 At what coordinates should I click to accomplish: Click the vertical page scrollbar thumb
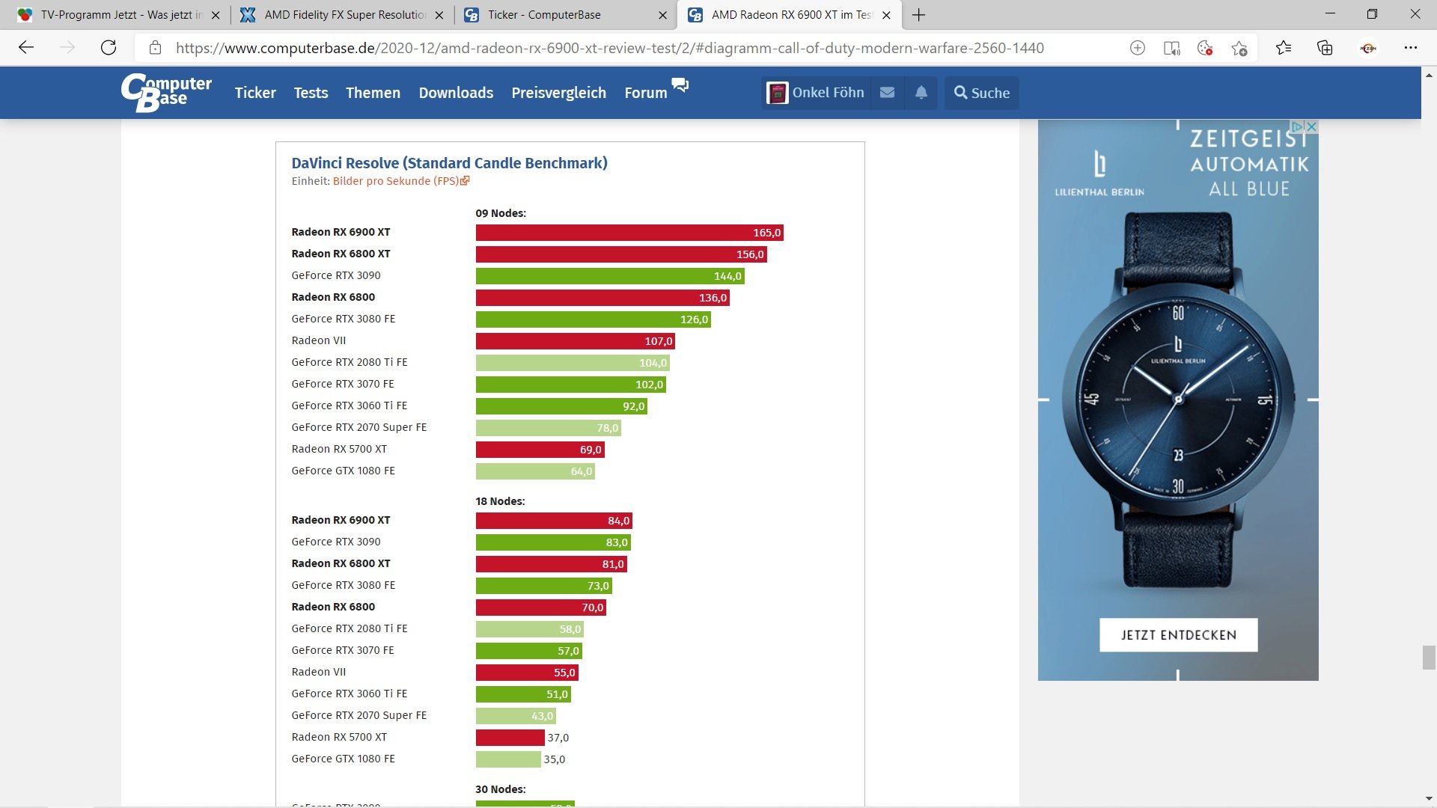coord(1429,658)
